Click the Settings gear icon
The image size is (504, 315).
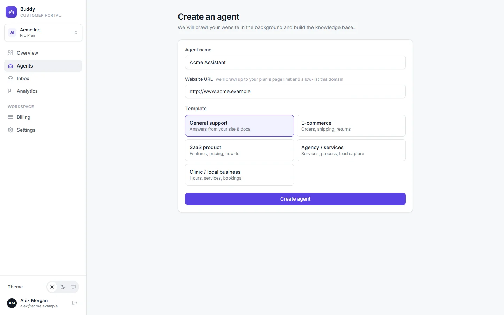click(x=10, y=130)
